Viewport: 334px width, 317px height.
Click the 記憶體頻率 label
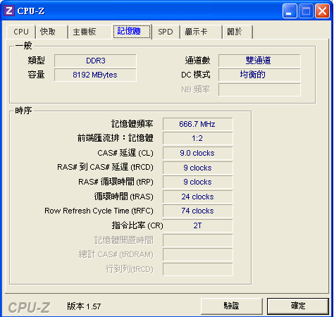tap(132, 124)
